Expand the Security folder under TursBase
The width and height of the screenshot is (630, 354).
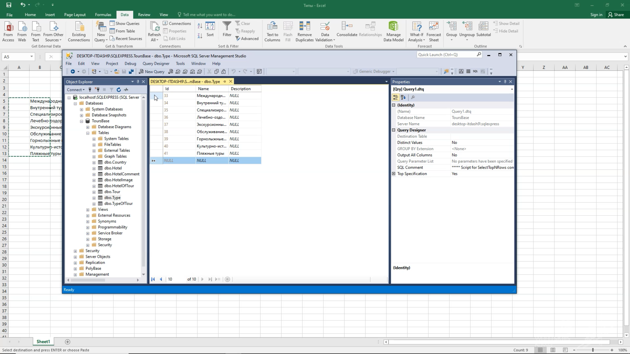coord(88,245)
